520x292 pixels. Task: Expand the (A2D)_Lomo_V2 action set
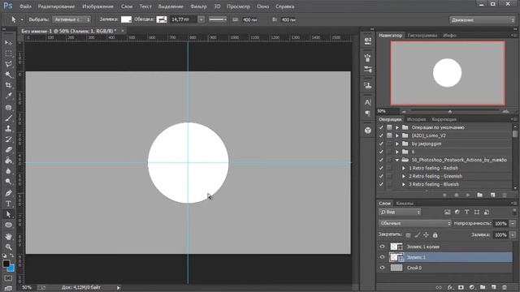coord(397,135)
